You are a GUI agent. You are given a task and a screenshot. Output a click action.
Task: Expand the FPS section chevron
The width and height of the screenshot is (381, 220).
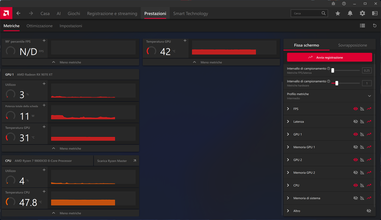288,109
